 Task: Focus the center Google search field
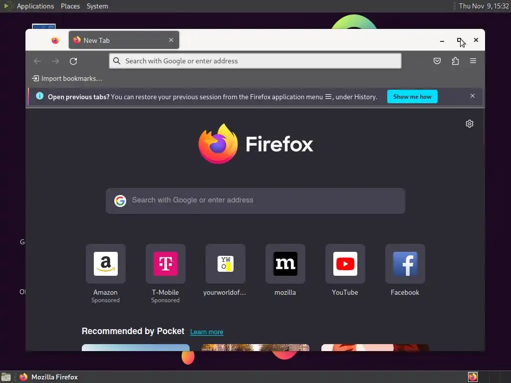tap(255, 200)
